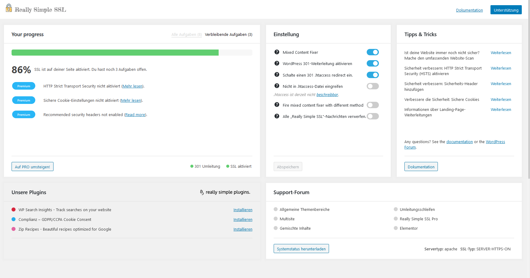Click Dokumentation button in Tipps & Tricks
Viewport: 530px width, 278px height.
point(421,166)
